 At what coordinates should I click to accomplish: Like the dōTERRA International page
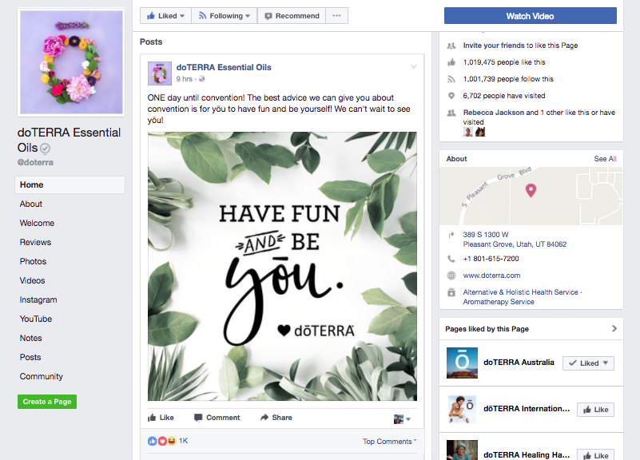(x=595, y=410)
